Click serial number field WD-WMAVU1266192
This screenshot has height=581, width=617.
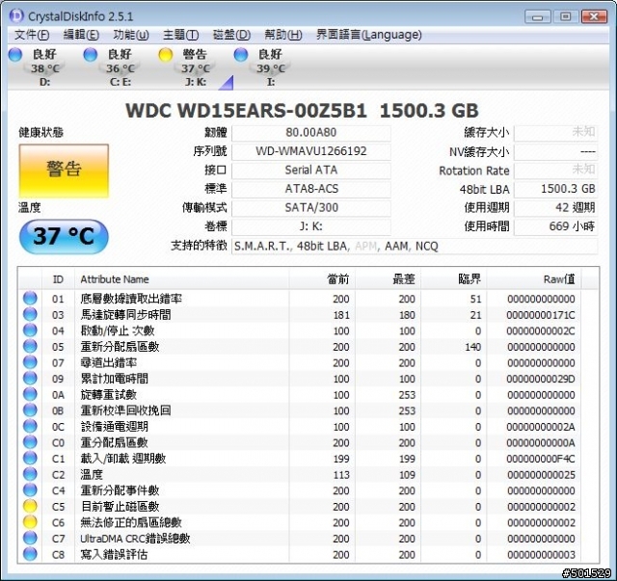(x=311, y=151)
